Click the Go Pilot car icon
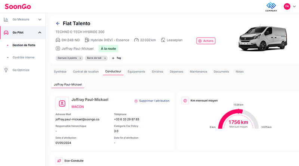The image size is (299, 166). (x=6, y=32)
